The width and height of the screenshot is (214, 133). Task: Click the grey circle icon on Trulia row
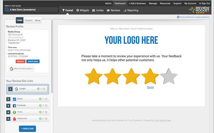(46, 112)
